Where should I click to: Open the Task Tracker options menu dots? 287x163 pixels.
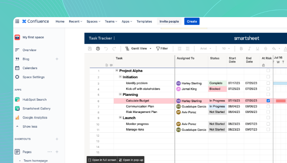(114, 38)
